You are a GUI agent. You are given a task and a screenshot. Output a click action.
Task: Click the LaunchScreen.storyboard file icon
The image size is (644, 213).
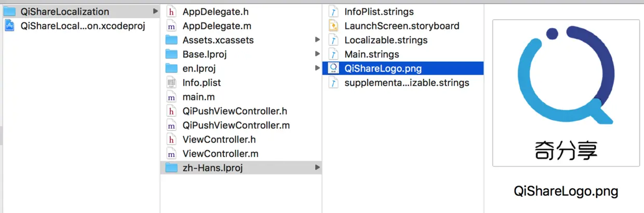333,26
